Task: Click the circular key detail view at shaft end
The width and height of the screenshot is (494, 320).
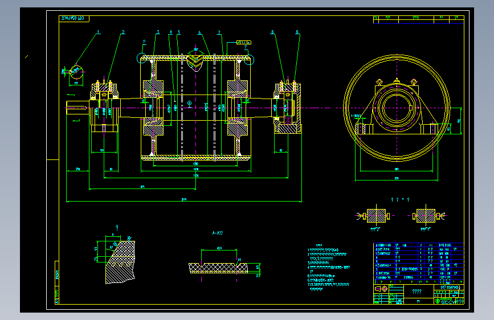Action: click(x=76, y=72)
